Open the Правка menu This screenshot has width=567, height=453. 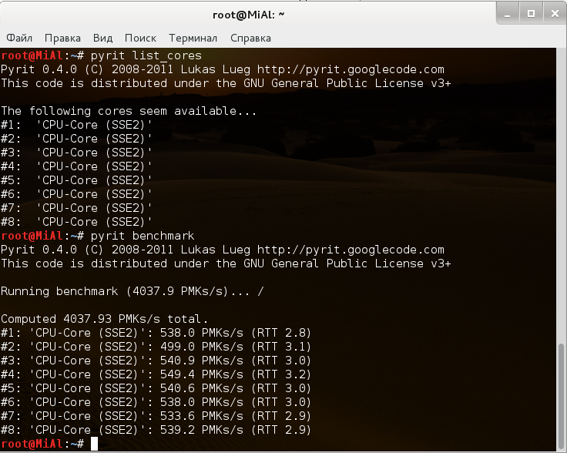(62, 38)
